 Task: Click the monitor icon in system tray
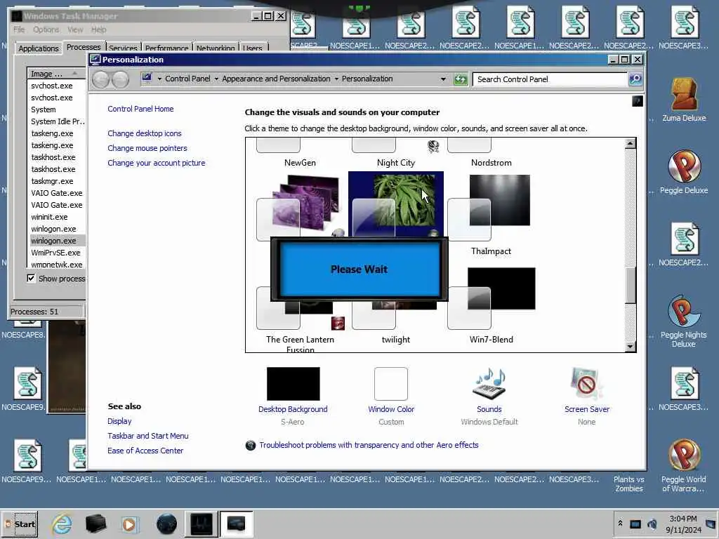(x=635, y=524)
